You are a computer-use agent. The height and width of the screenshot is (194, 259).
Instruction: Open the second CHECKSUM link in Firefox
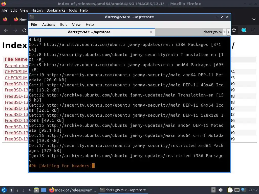point(16,78)
